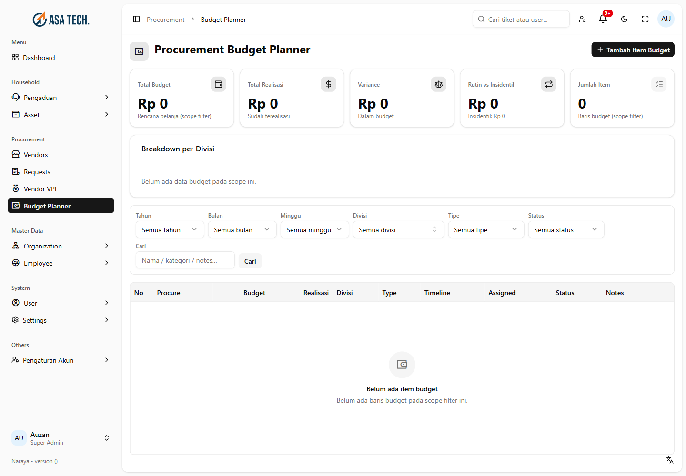Viewport: 686px width, 476px height.
Task: Click the Assigned column header
Action: (502, 293)
